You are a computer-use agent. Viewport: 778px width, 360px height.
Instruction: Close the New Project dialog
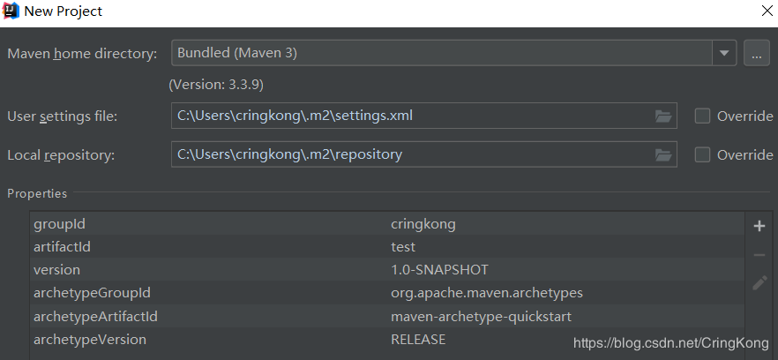(x=767, y=11)
